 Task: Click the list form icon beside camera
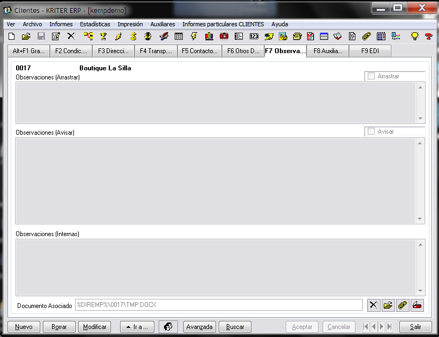239,36
